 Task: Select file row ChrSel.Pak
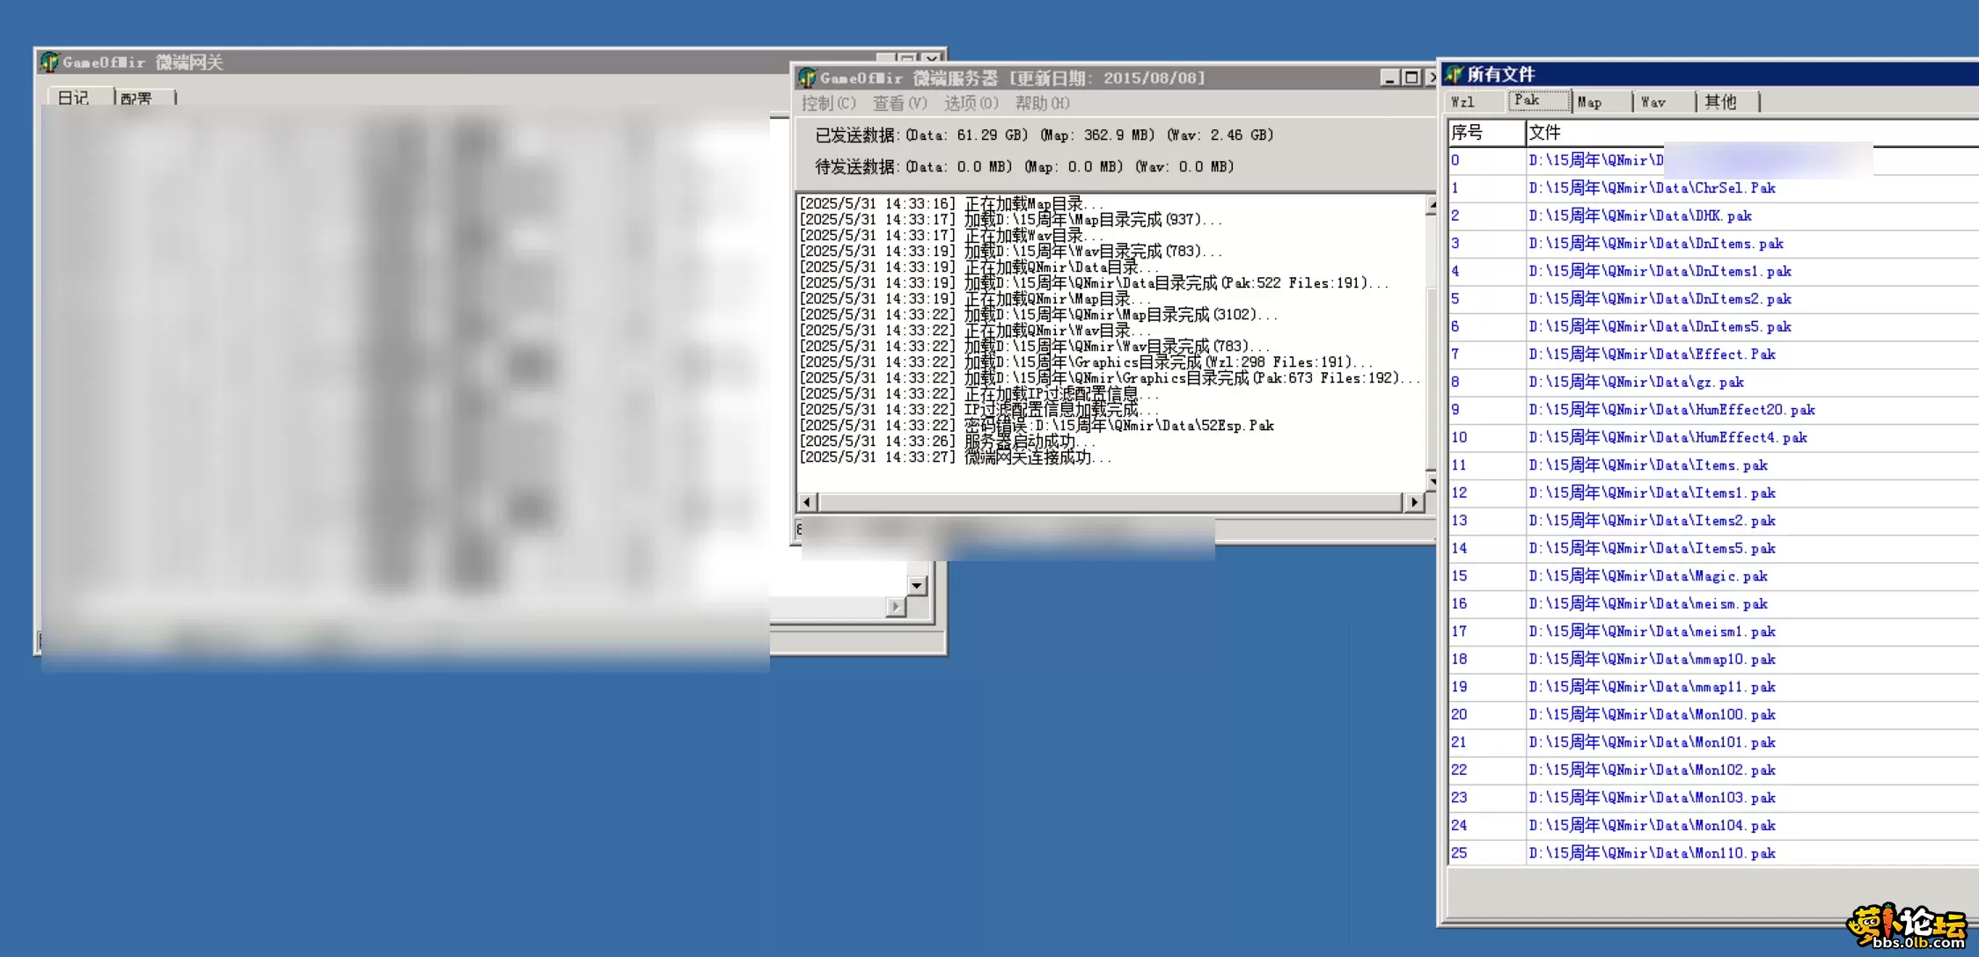click(1713, 188)
